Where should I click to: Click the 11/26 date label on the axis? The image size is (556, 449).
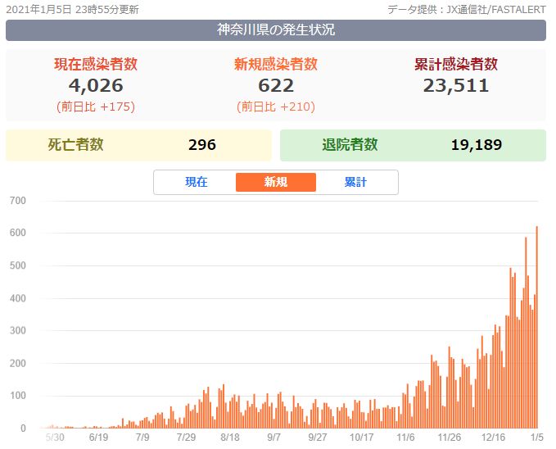(x=450, y=438)
